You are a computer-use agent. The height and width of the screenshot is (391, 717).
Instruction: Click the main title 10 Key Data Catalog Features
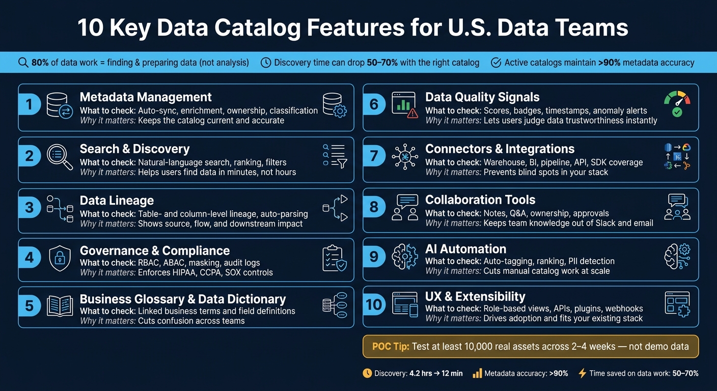click(353, 28)
